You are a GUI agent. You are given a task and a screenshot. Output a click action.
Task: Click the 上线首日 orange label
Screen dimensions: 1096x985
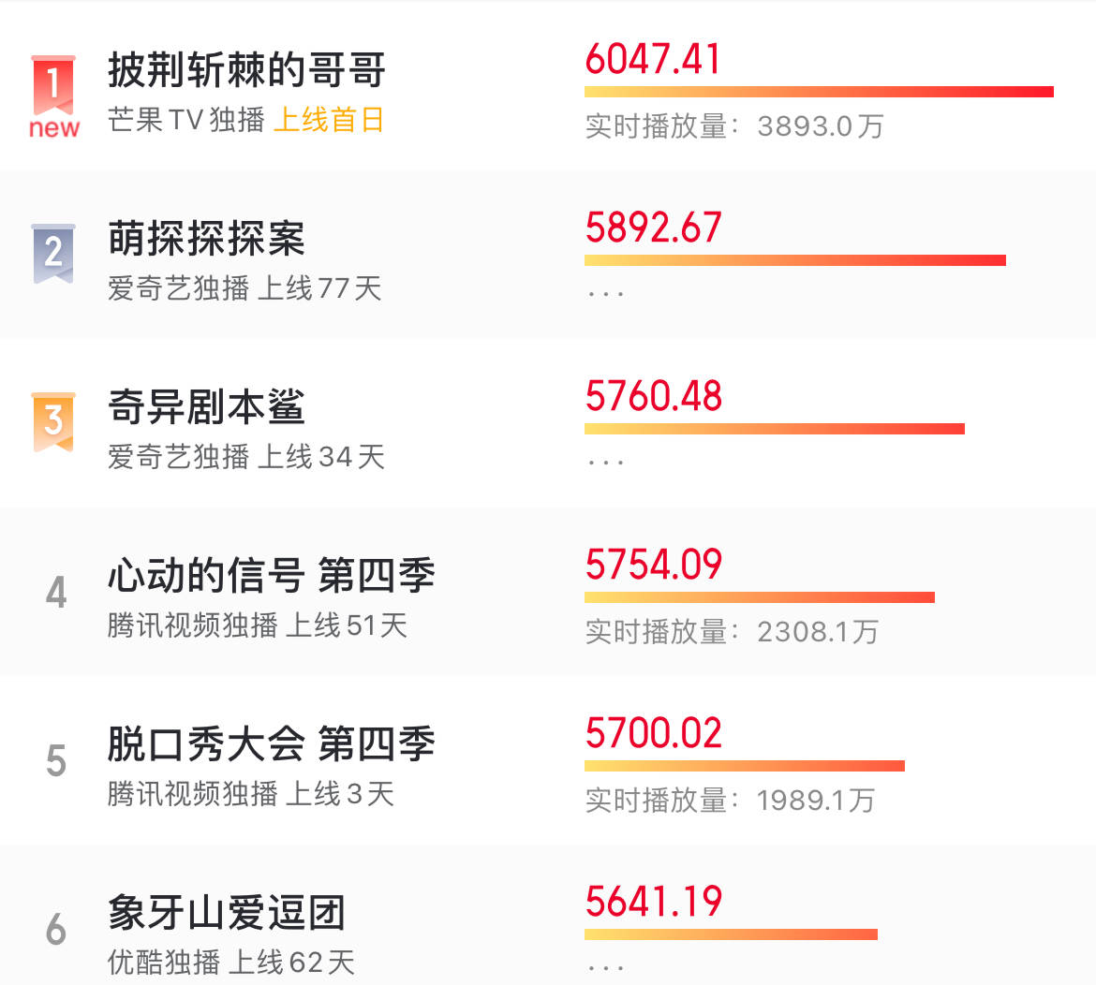pos(328,120)
